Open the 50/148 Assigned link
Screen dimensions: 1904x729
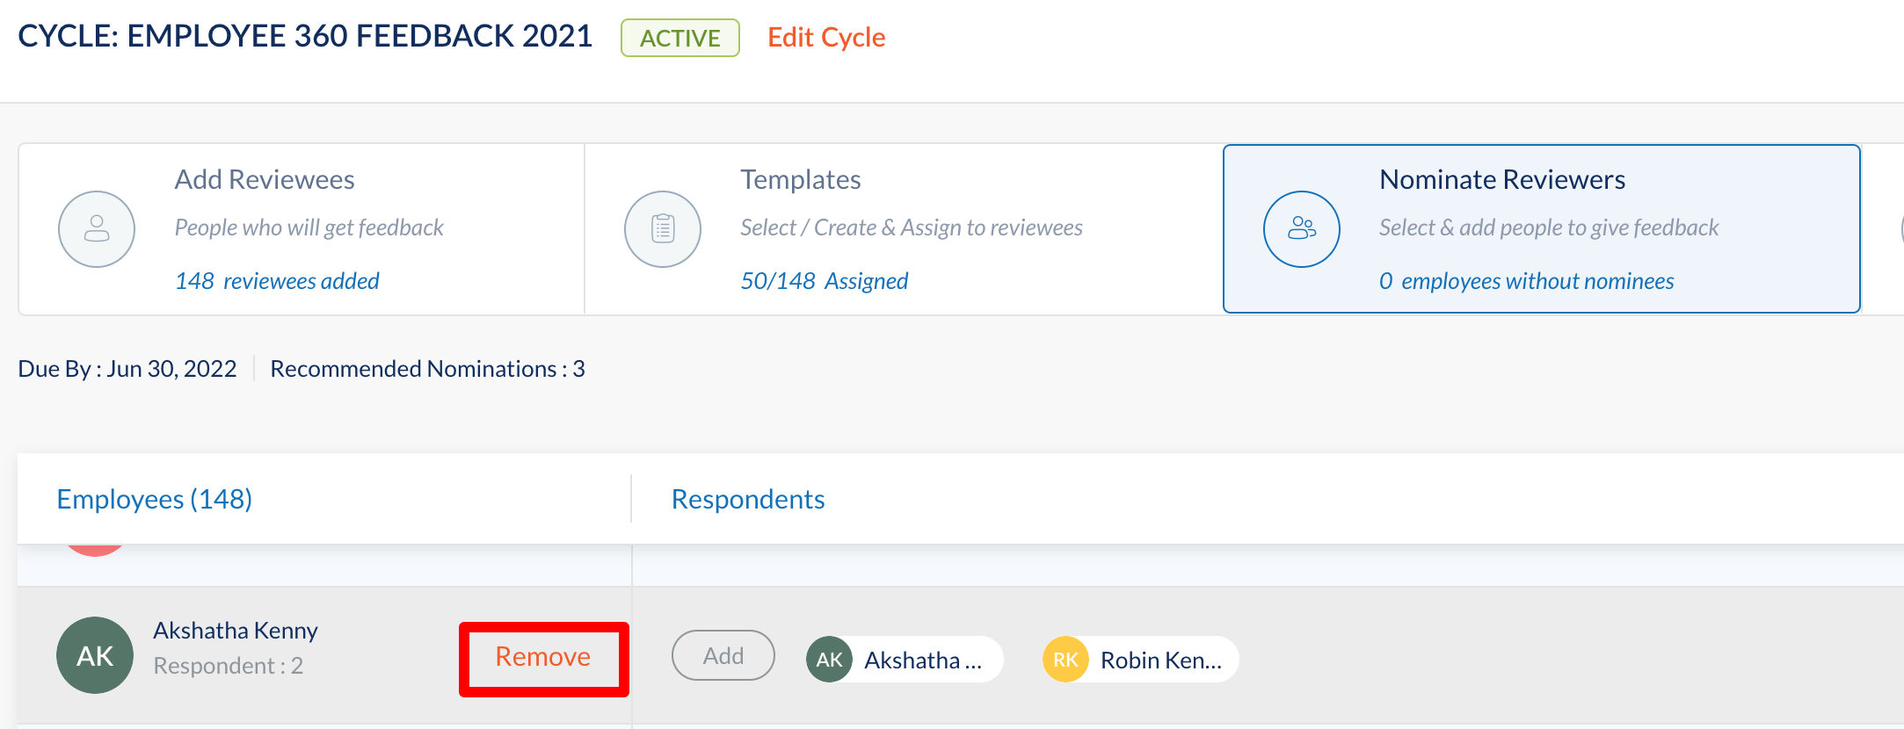[x=824, y=281]
